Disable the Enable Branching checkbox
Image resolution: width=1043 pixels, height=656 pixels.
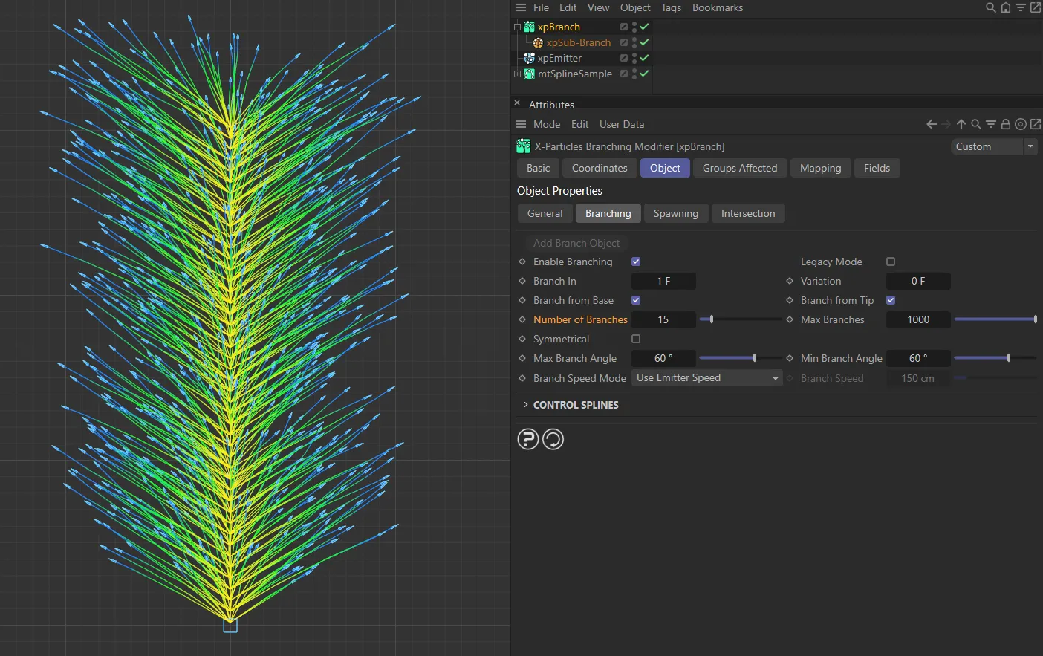[636, 262]
